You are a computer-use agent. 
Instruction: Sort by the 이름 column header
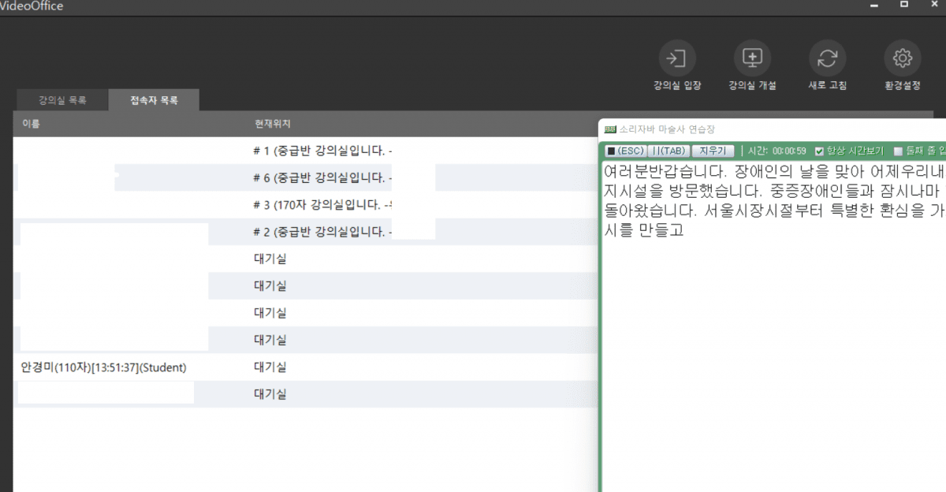[32, 125]
